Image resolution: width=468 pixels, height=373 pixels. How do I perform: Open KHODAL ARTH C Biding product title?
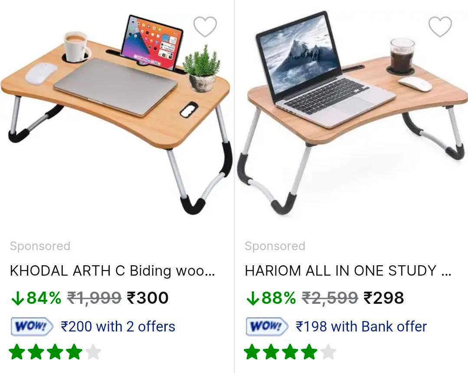pyautogui.click(x=112, y=270)
